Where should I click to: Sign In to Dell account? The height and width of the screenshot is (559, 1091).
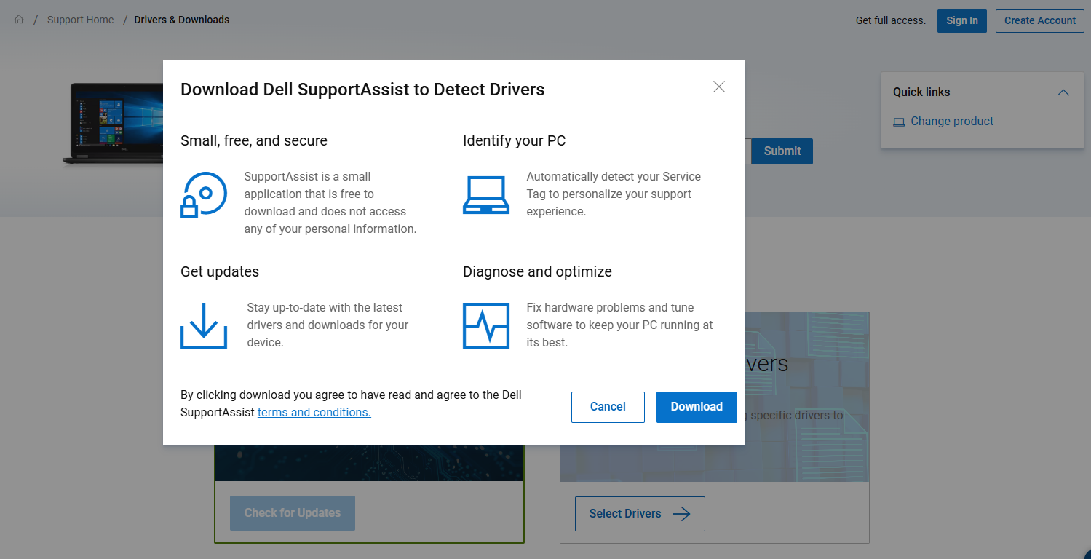pyautogui.click(x=962, y=20)
